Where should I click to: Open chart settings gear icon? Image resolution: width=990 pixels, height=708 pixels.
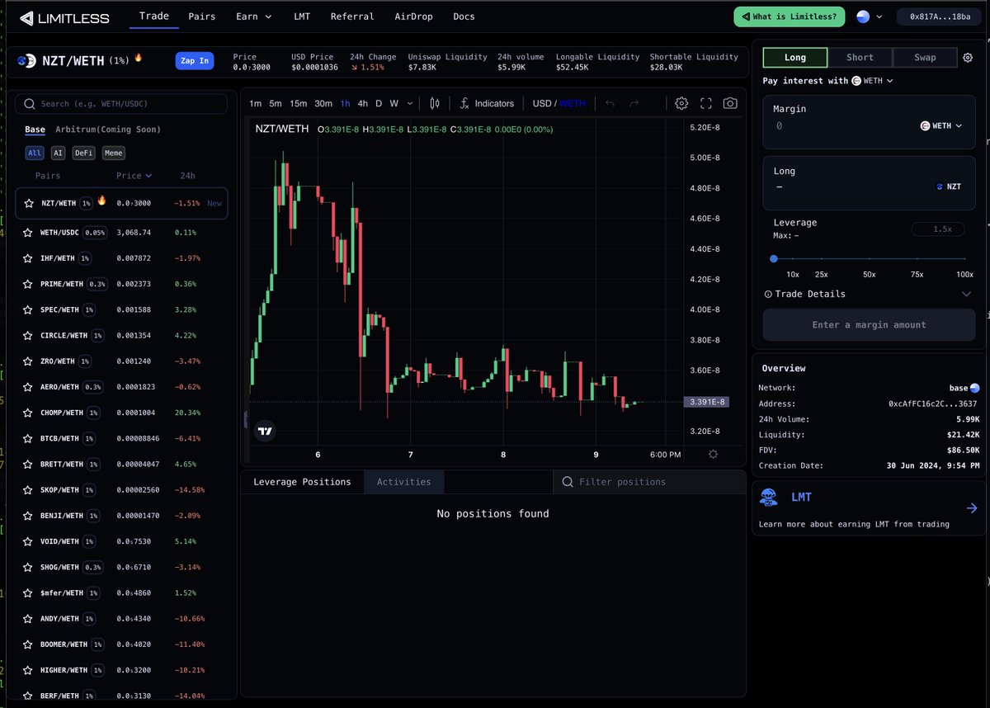(681, 103)
